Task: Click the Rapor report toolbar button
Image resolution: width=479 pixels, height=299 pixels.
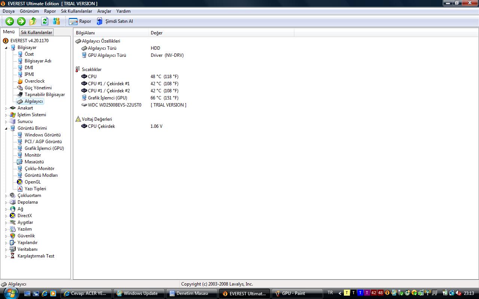Action: [80, 21]
